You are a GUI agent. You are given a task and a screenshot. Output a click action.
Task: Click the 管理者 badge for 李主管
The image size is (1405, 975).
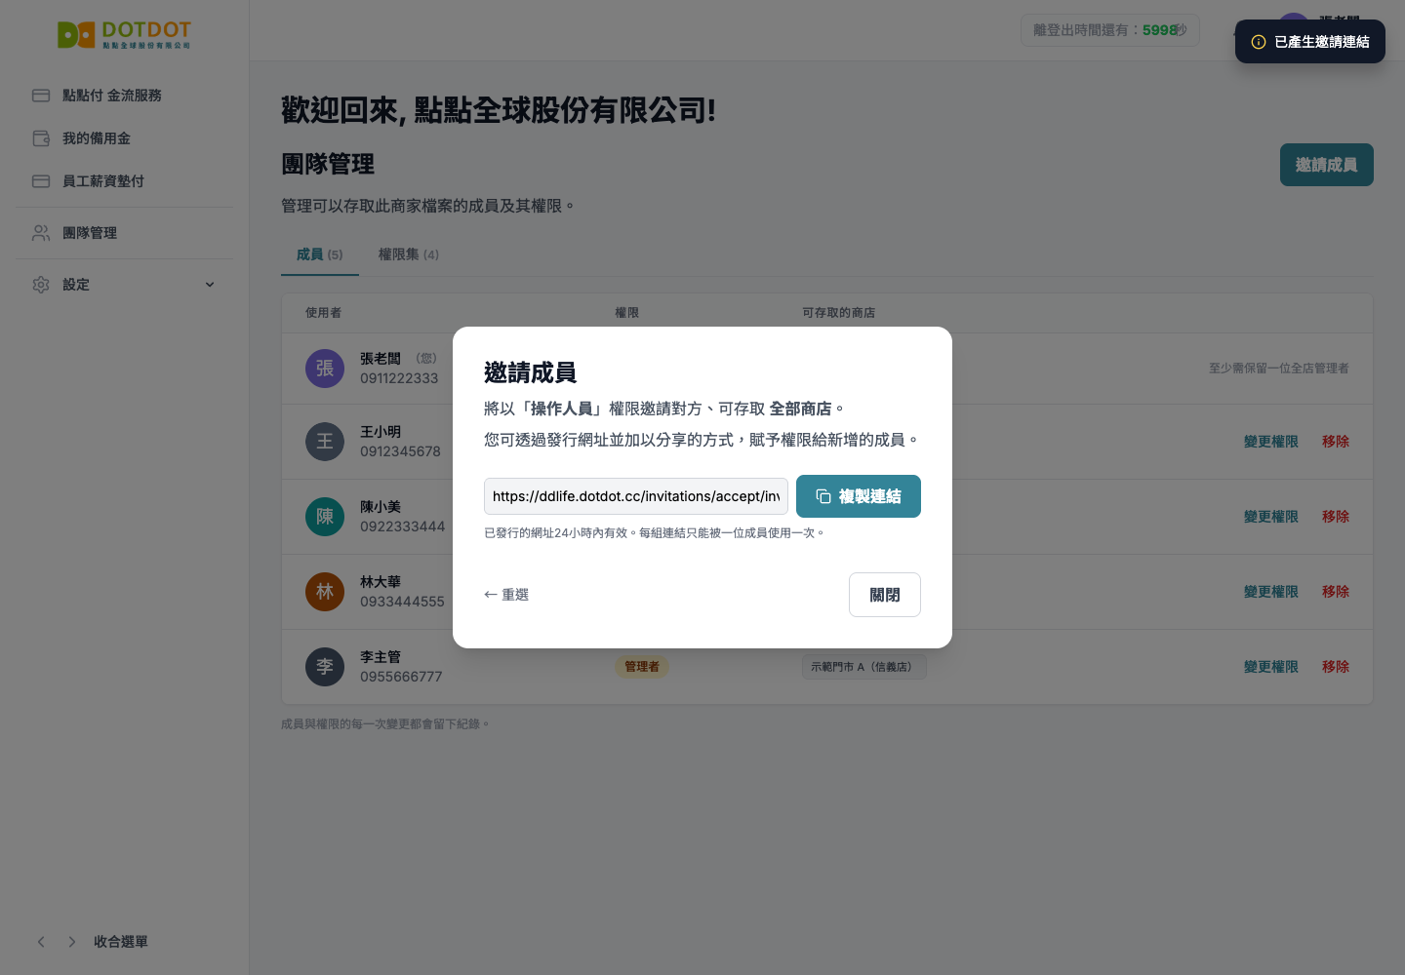642,667
